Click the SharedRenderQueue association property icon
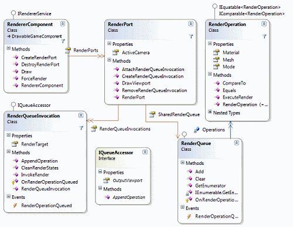The height and width of the screenshot is (227, 293). click(x=152, y=114)
